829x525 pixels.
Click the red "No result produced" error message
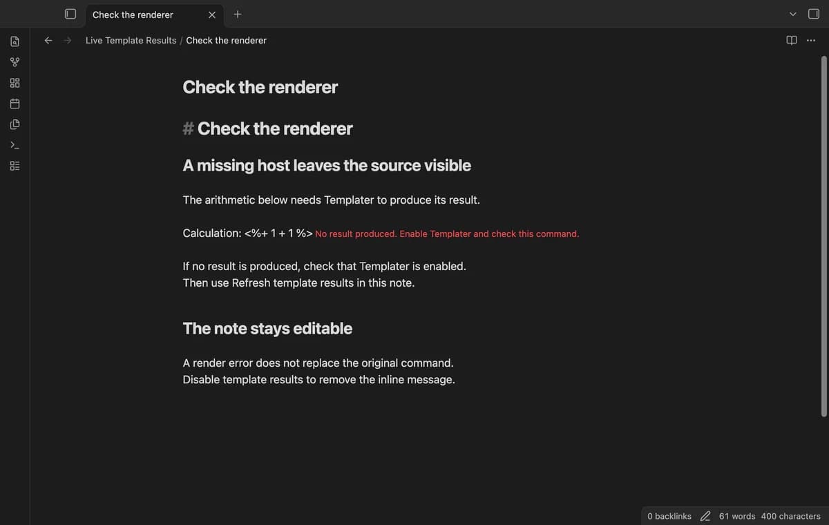point(447,233)
